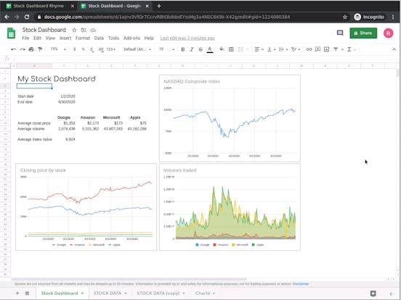Open the account avatar 'R'
The width and height of the screenshot is (401, 300).
pyautogui.click(x=388, y=33)
